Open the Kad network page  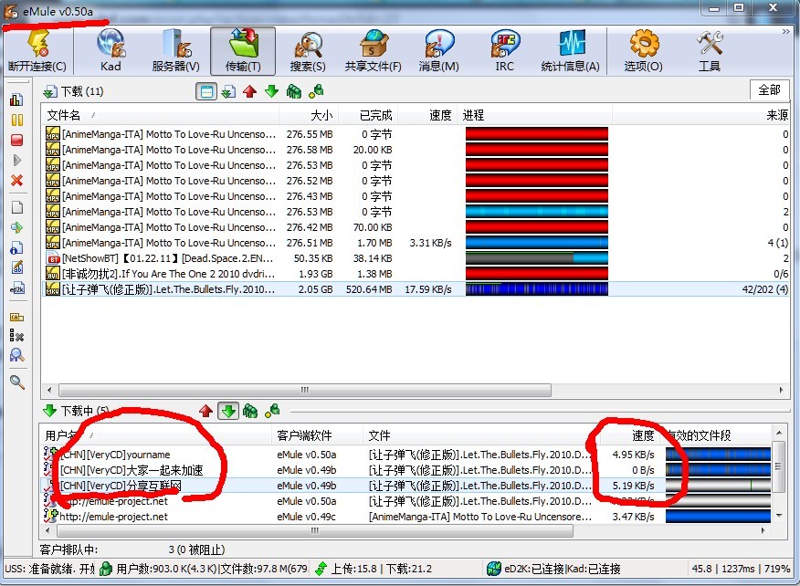pyautogui.click(x=111, y=50)
